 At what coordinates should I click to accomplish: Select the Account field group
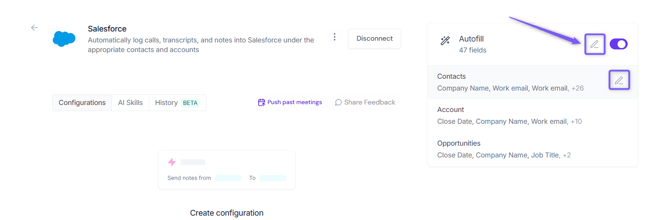[x=532, y=115]
